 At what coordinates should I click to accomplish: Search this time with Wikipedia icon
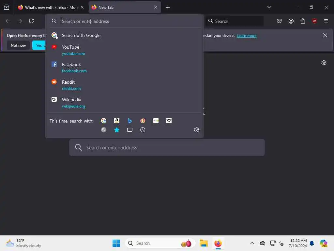coord(169,121)
